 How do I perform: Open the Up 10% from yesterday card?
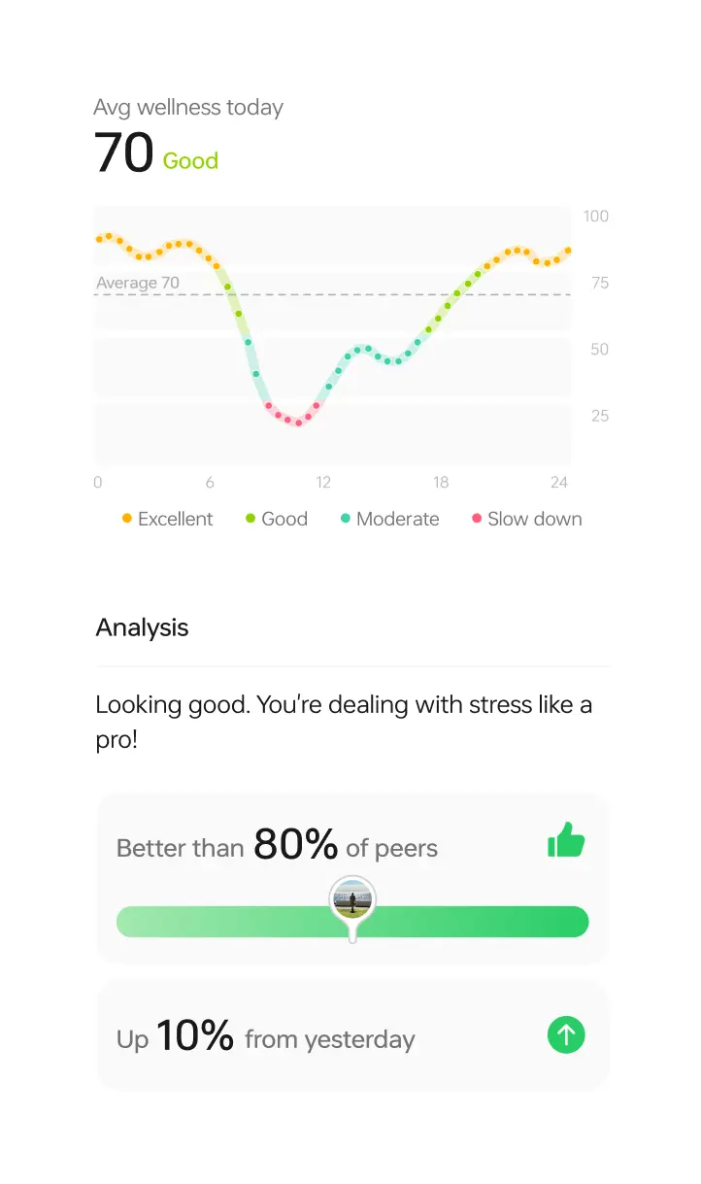tap(352, 1035)
